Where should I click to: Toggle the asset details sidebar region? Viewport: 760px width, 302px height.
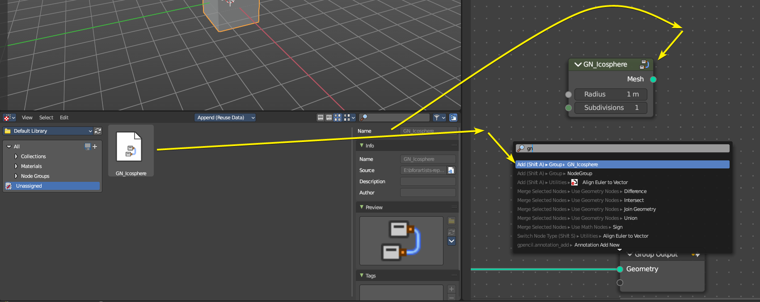tap(453, 117)
